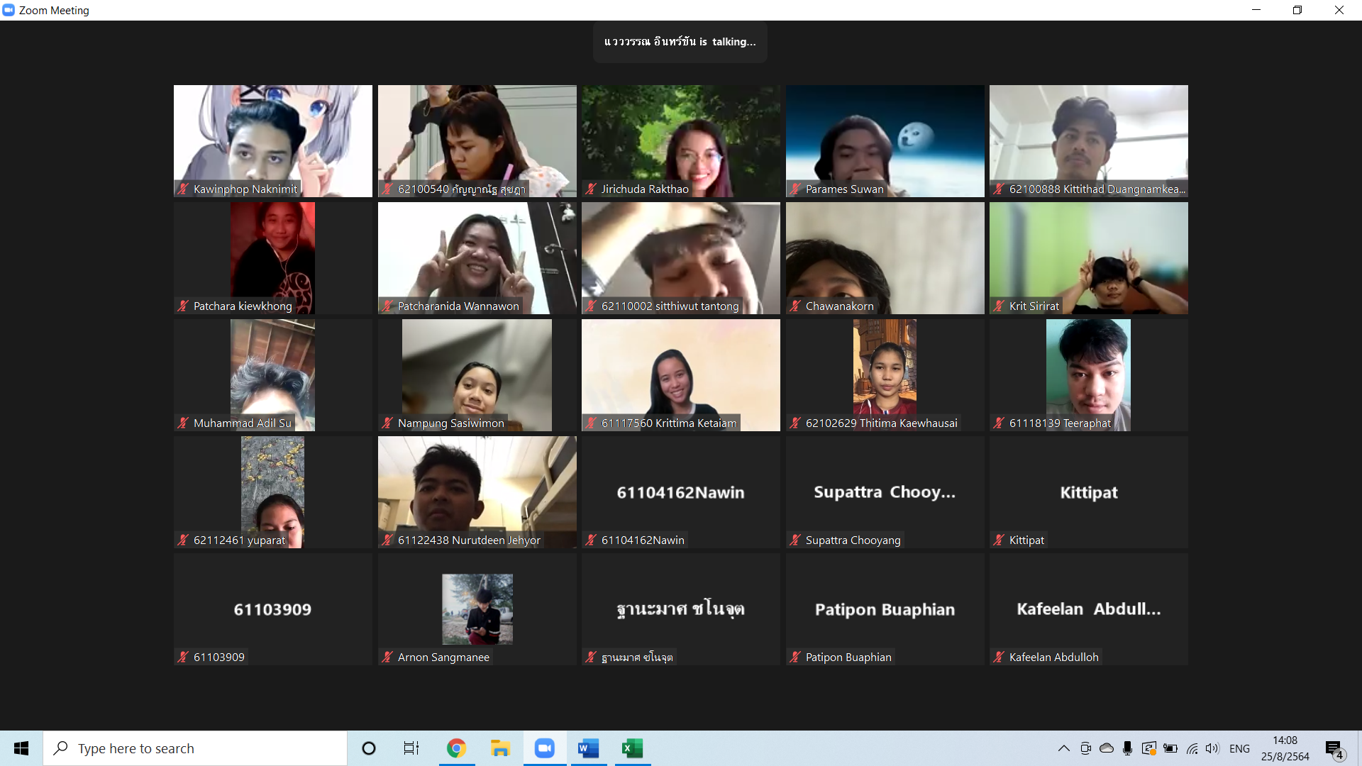Click the Zoom app icon in taskbar
1362x766 pixels.
tap(544, 748)
